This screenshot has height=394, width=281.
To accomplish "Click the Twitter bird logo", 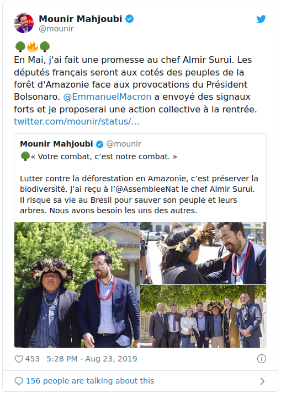I will [x=261, y=19].
